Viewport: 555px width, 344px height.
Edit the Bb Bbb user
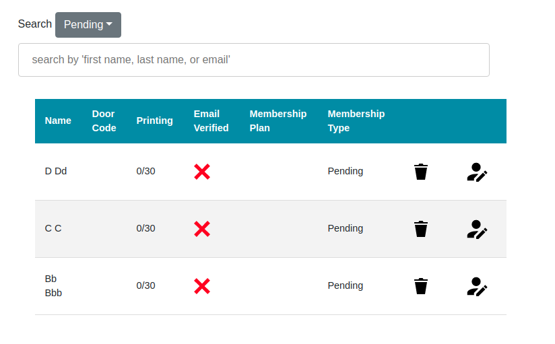pyautogui.click(x=477, y=286)
